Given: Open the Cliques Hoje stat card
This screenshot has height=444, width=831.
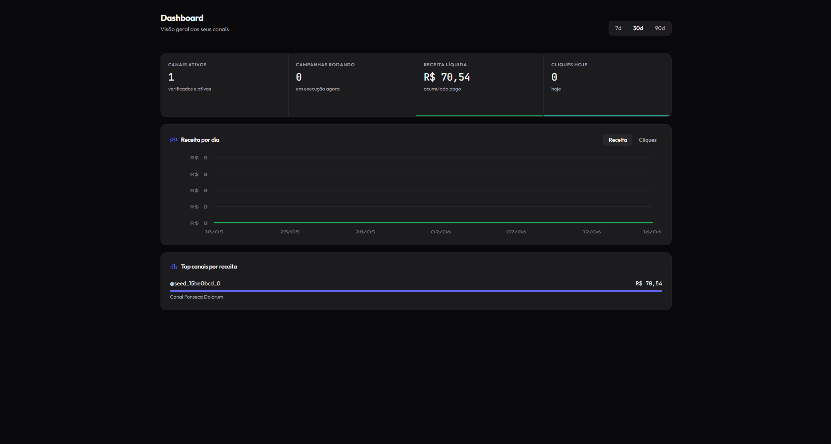Looking at the screenshot, I should pos(607,85).
